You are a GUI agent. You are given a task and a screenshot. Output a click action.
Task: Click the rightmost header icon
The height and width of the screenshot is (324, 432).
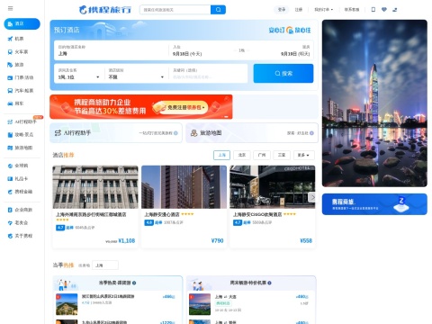pos(395,10)
